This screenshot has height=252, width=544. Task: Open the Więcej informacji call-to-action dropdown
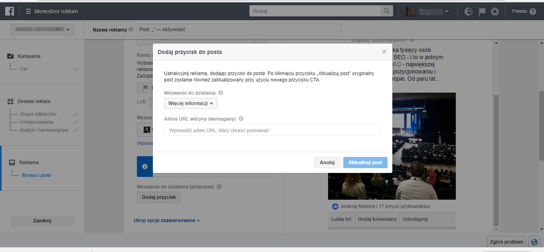click(191, 103)
